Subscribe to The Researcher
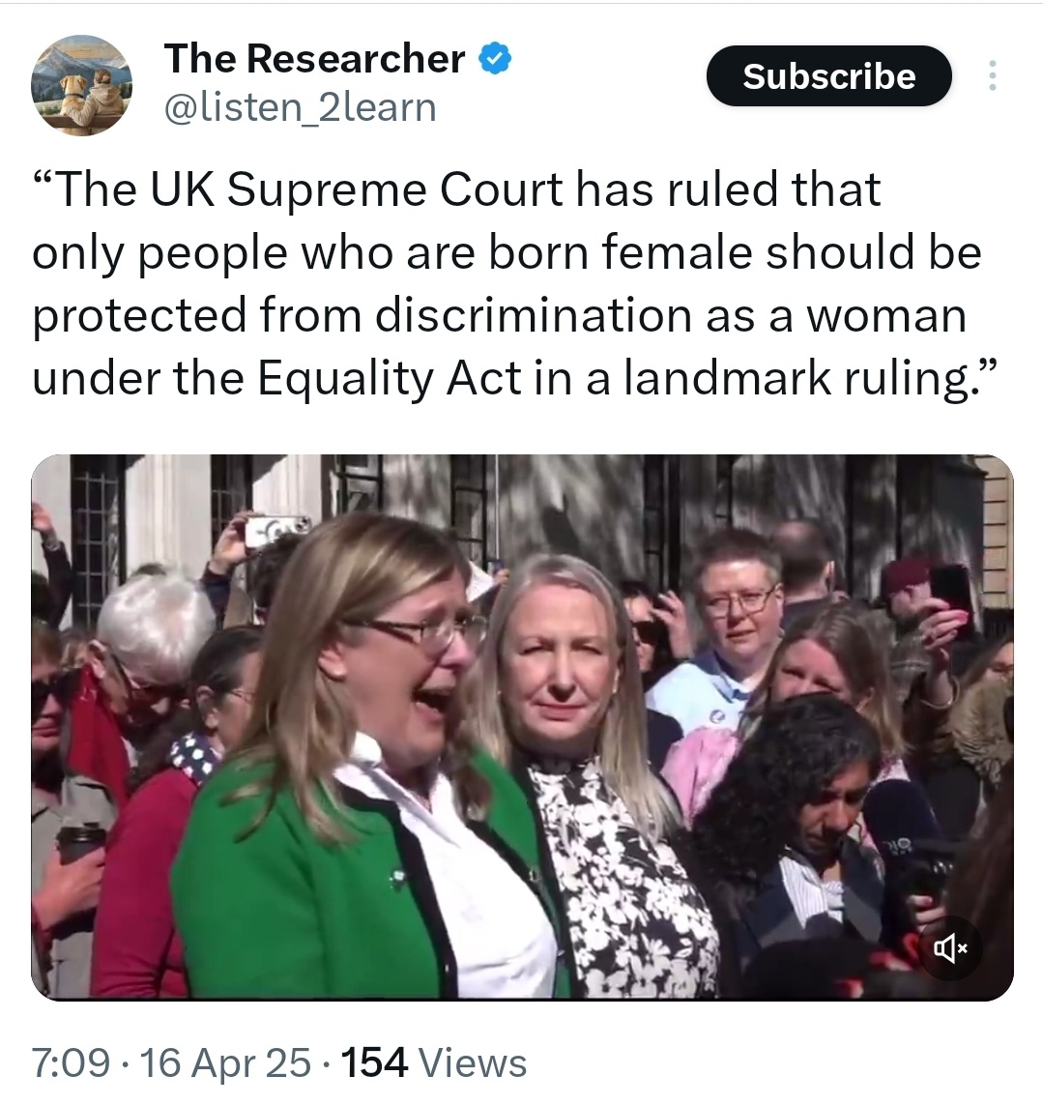 (828, 75)
